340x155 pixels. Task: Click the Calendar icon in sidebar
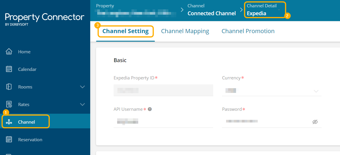pos(9,69)
